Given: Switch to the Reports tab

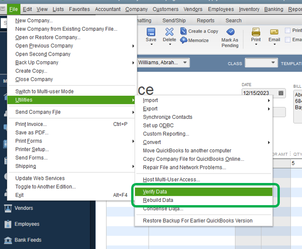Looking at the screenshot, I should click(x=206, y=20).
